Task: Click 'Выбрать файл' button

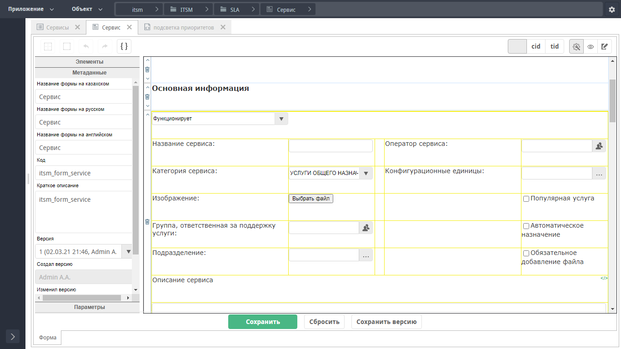Action: tap(311, 199)
